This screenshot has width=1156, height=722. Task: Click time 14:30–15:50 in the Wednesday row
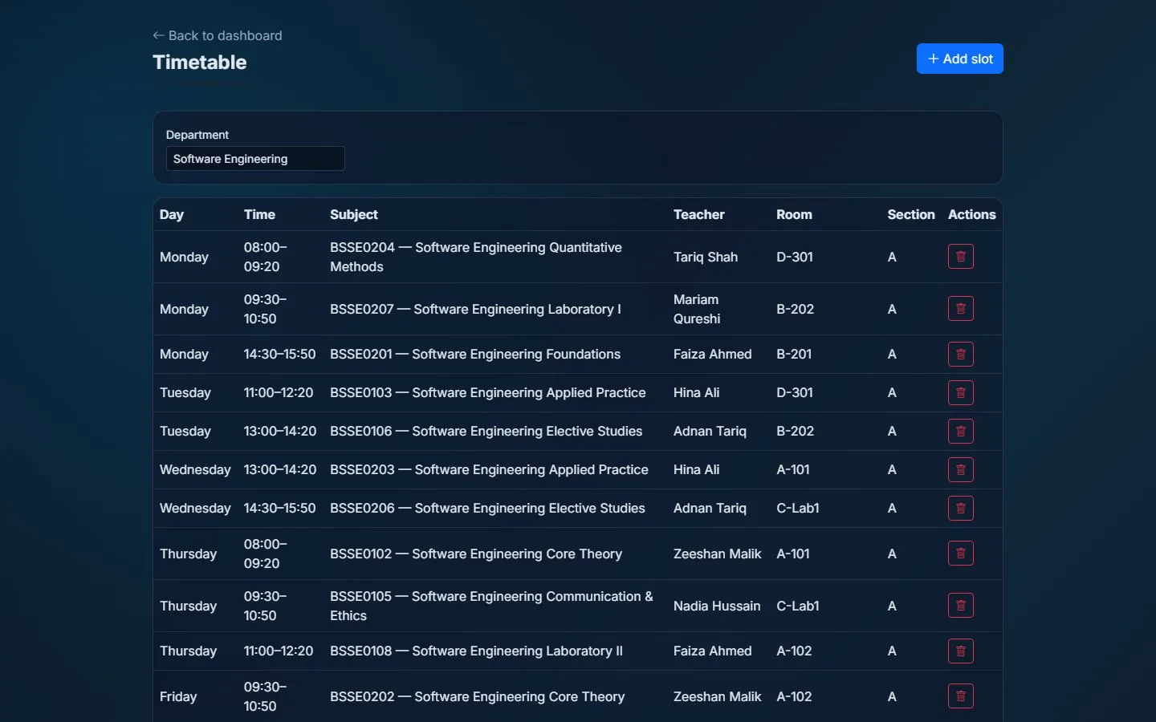coord(279,508)
